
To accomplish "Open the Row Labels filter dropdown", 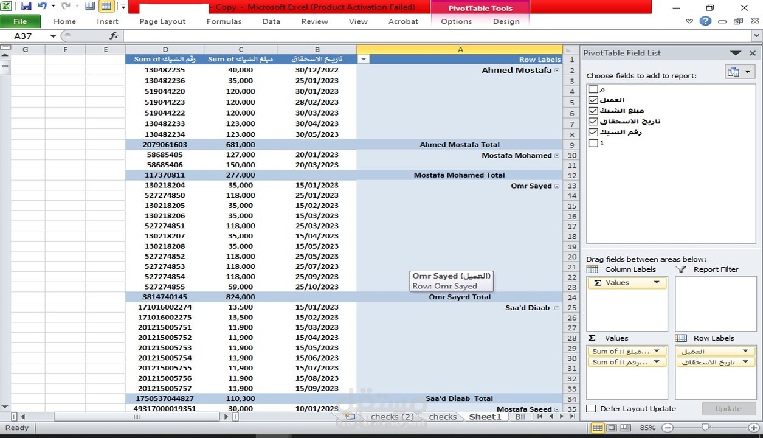I will [364, 59].
